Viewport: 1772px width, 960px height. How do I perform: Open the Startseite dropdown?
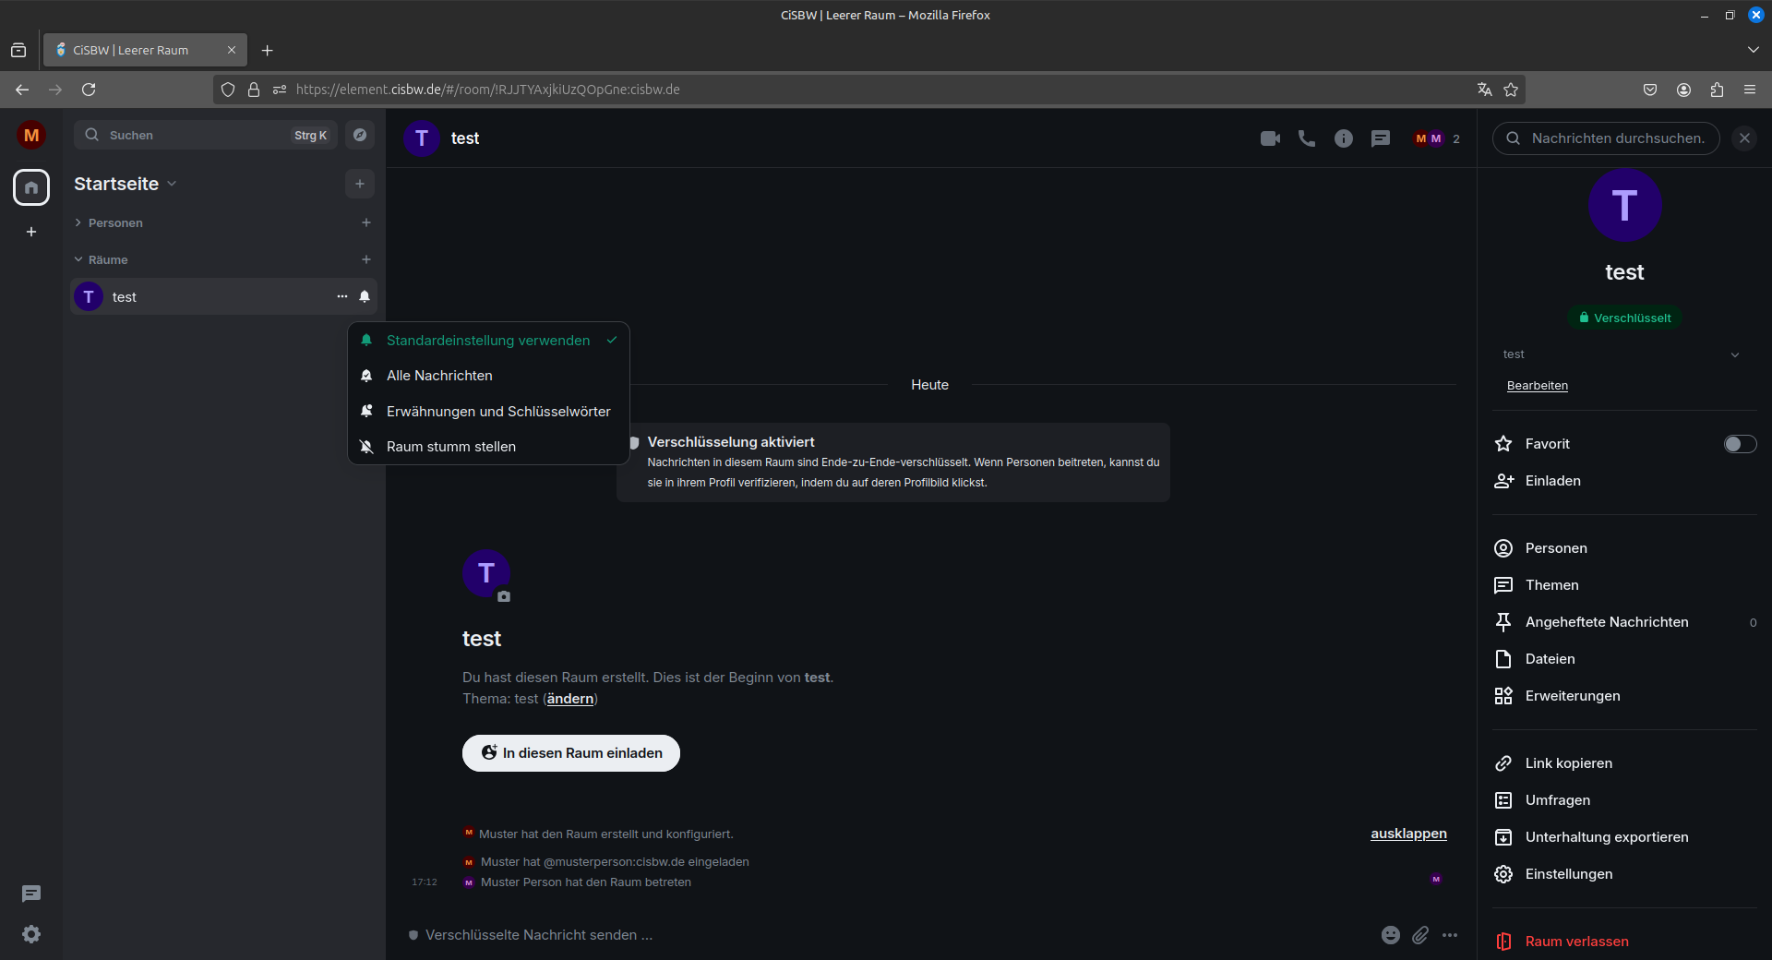point(126,184)
